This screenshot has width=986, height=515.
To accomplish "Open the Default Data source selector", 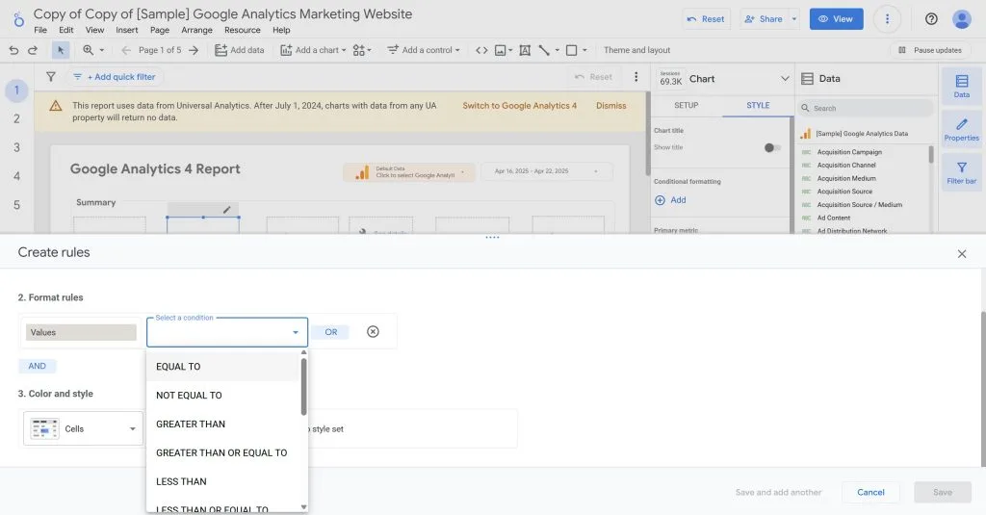I will pos(409,172).
